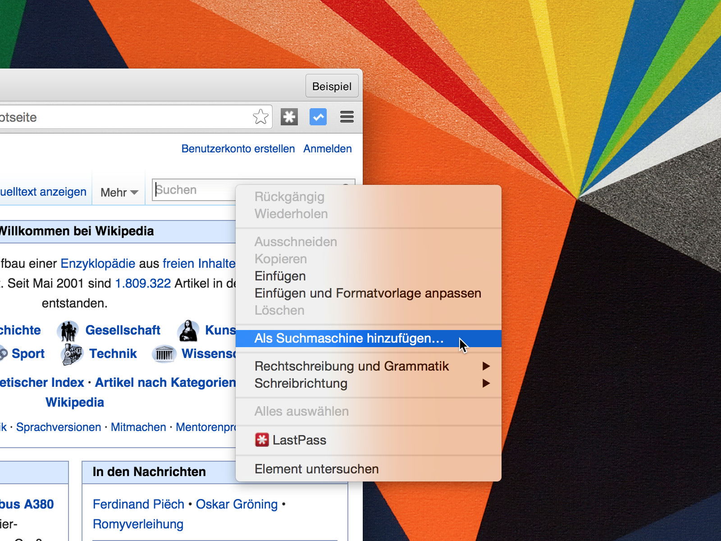The width and height of the screenshot is (721, 541).
Task: Click the Gesellschaft portal icon
Action: (68, 331)
